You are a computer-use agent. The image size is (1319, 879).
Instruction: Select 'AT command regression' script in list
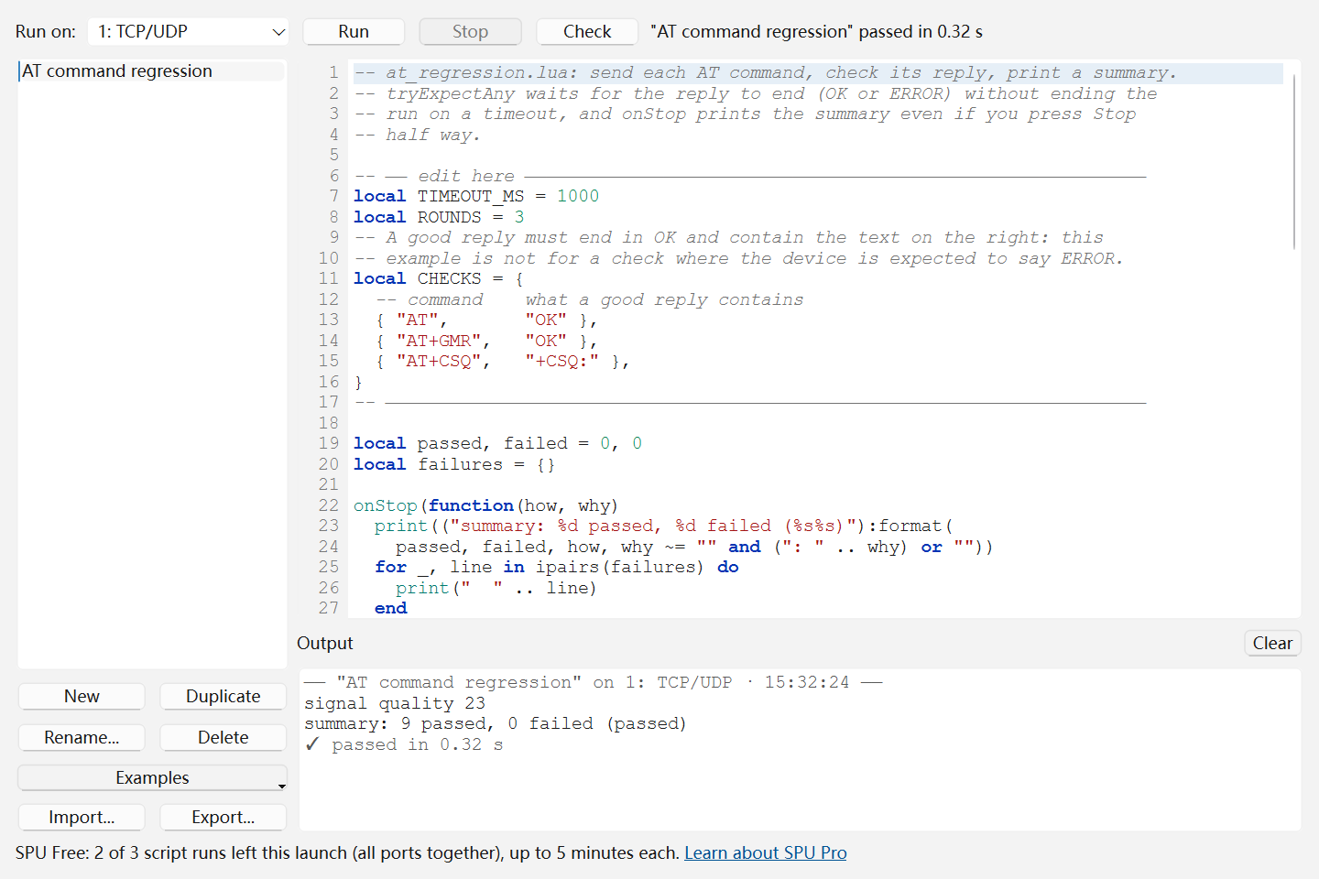(x=152, y=71)
